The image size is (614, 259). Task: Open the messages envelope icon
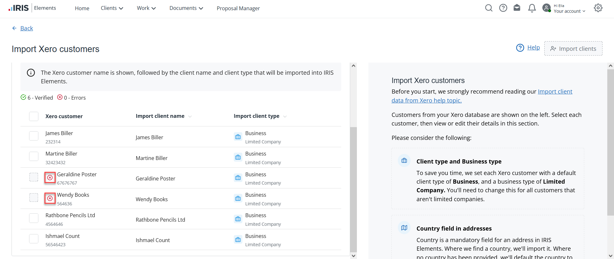click(517, 8)
